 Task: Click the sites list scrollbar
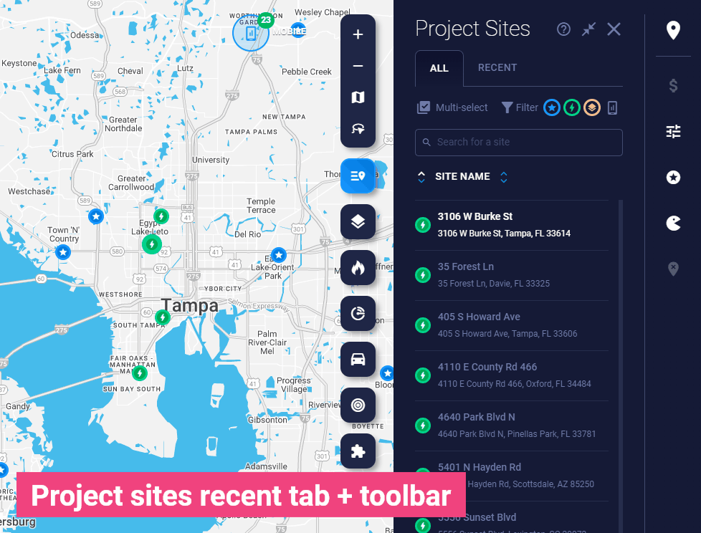pos(620,366)
